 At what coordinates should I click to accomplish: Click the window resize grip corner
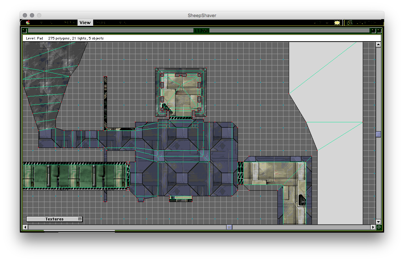[x=379, y=227]
